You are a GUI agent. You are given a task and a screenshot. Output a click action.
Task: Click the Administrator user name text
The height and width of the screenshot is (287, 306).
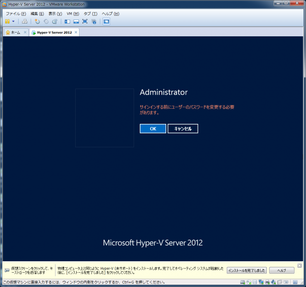click(x=164, y=92)
